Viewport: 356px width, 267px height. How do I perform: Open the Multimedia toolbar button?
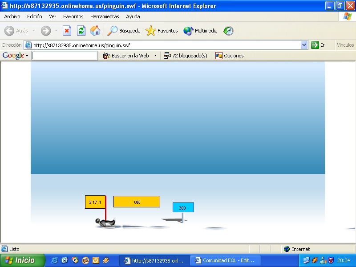[201, 31]
